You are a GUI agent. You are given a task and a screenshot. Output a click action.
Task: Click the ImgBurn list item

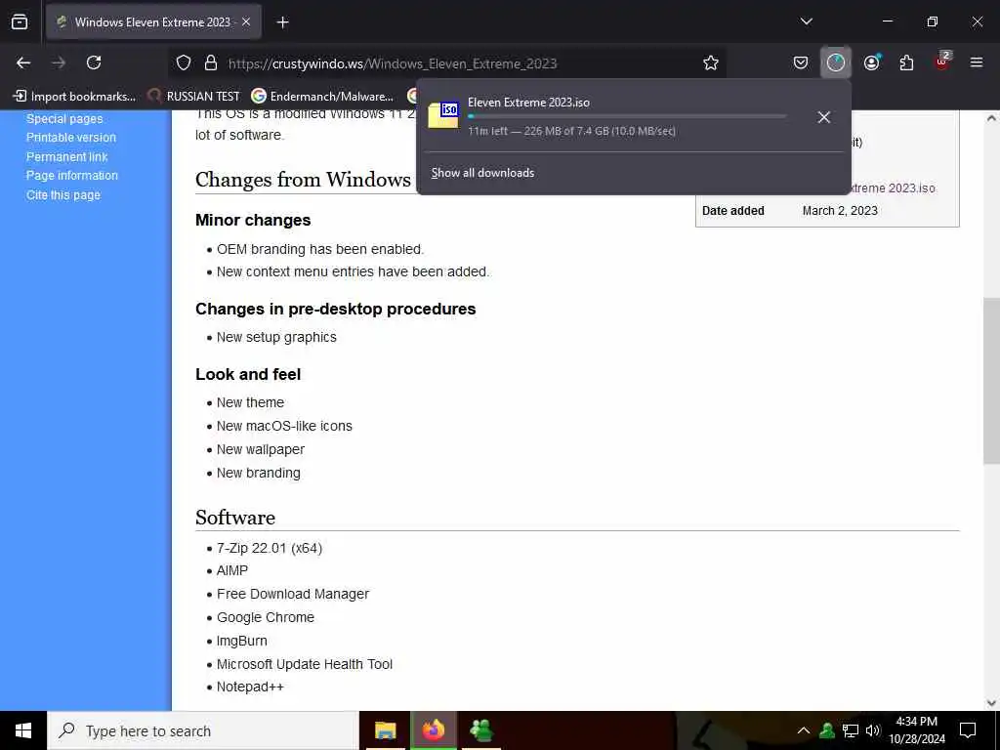pos(242,641)
